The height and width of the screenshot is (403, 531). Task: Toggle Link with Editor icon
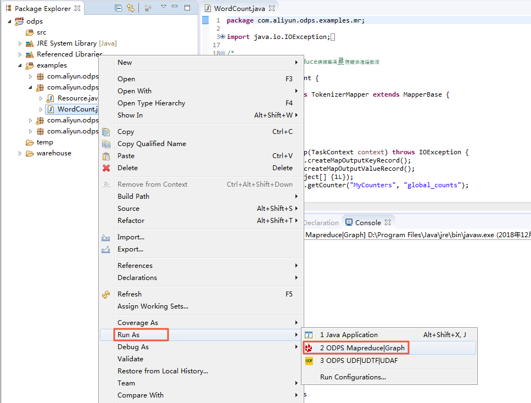130,8
